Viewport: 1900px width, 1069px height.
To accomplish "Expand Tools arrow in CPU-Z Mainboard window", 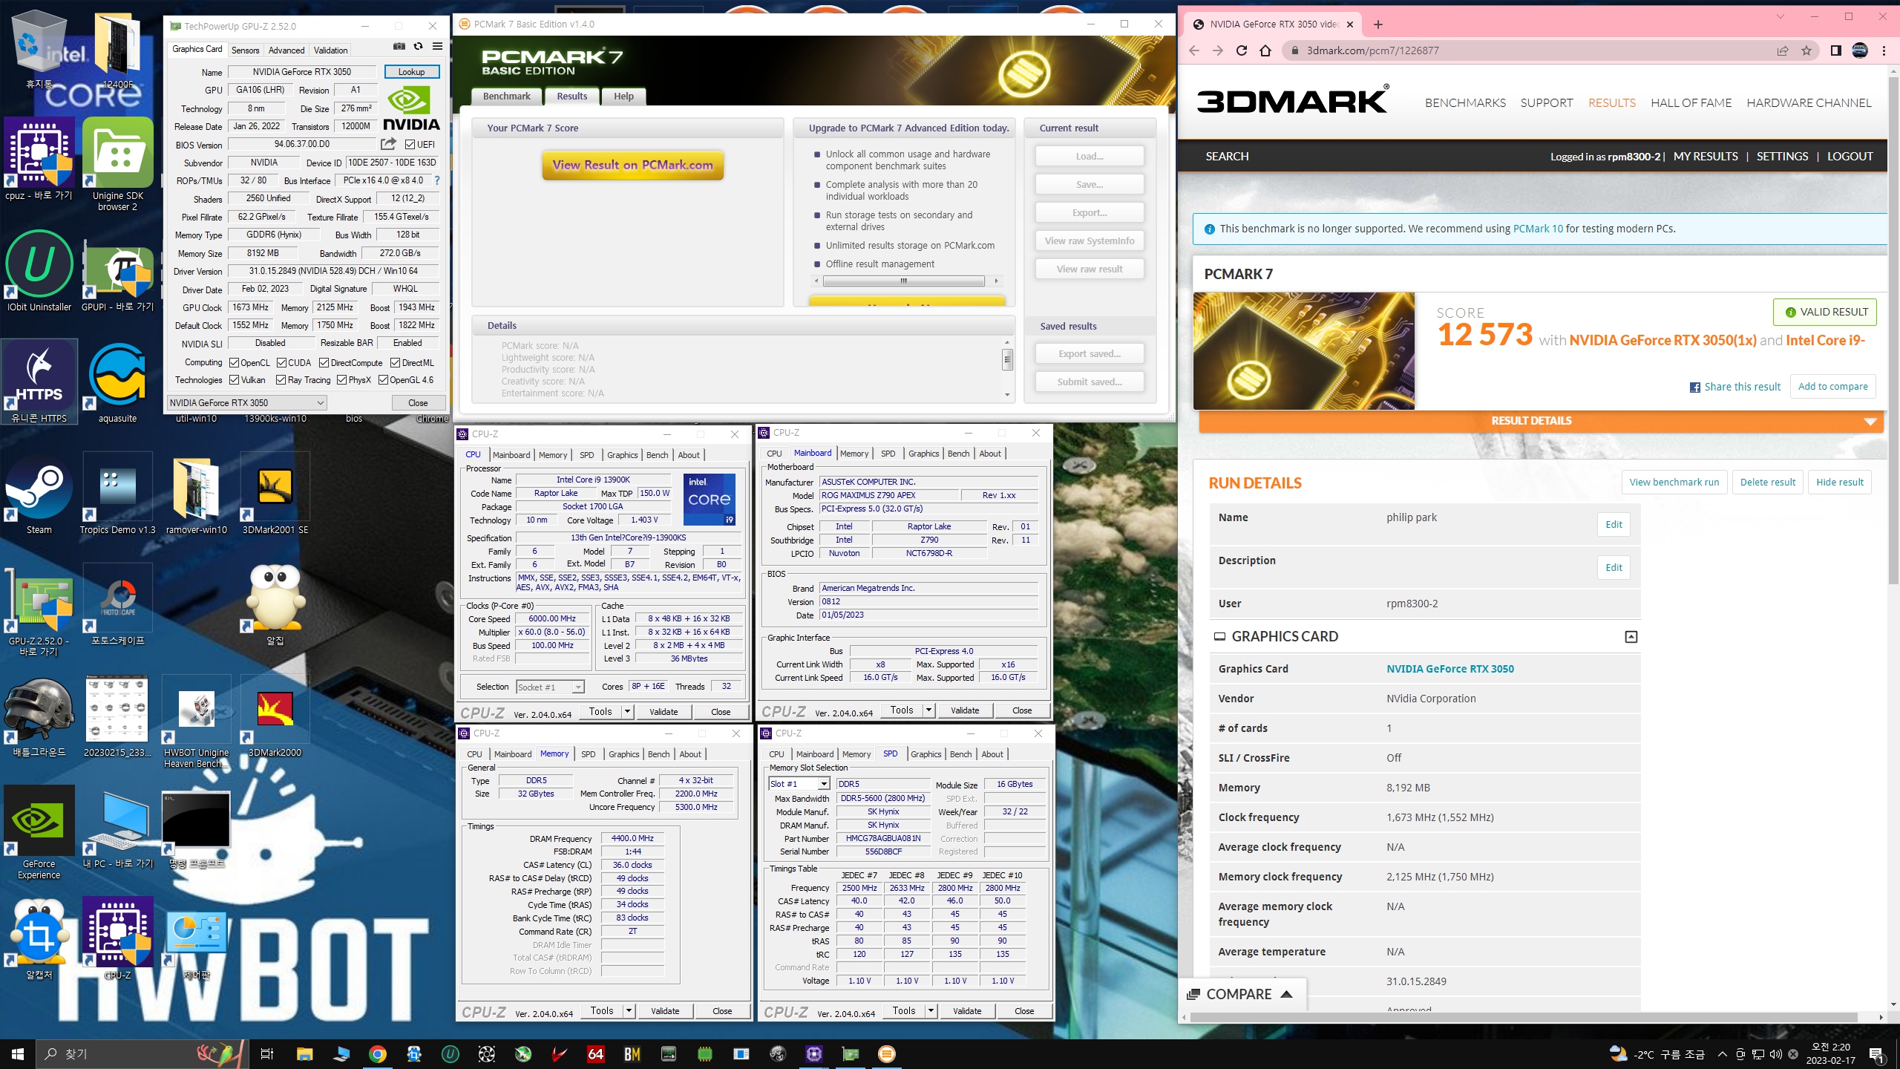I will pyautogui.click(x=928, y=710).
